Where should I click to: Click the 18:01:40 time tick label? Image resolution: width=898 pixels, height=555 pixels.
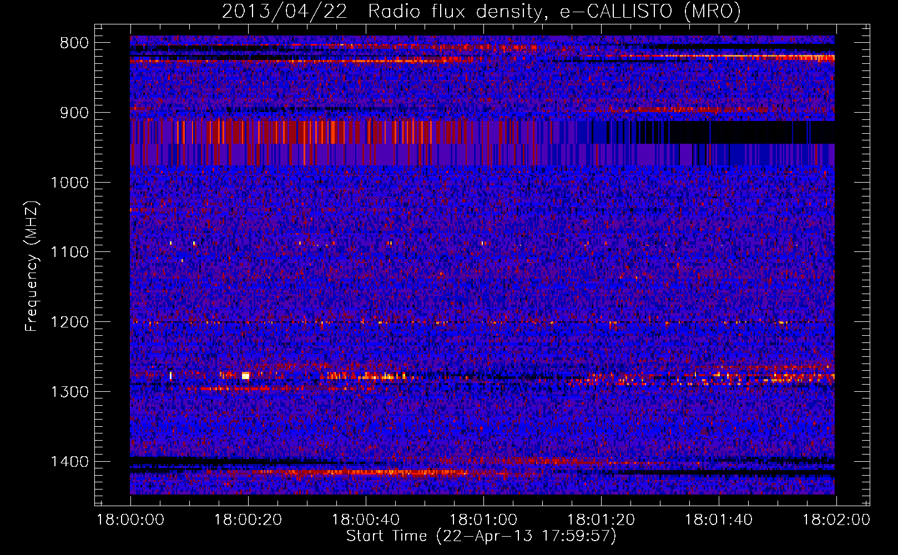[719, 520]
